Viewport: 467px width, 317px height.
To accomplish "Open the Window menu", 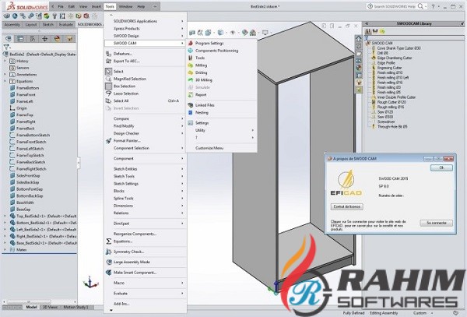I will click(x=126, y=6).
